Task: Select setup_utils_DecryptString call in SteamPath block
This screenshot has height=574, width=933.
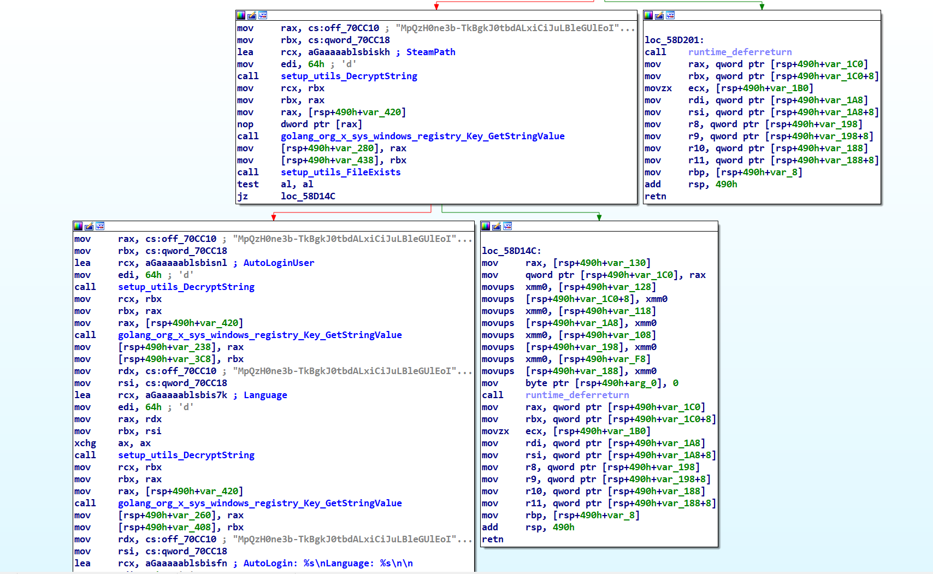Action: (x=349, y=76)
